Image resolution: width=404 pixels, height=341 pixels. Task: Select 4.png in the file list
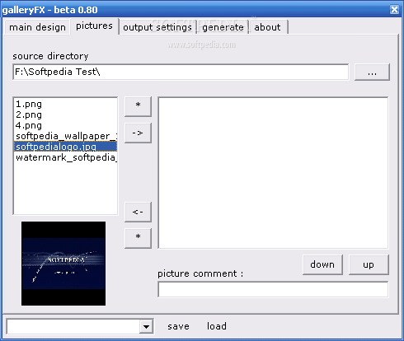[x=65, y=125]
